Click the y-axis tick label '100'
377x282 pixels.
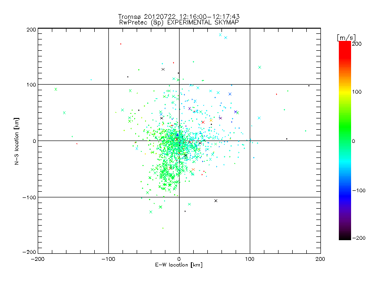31,85
